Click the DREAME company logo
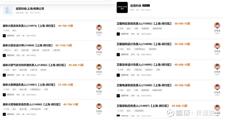 click(122, 8)
